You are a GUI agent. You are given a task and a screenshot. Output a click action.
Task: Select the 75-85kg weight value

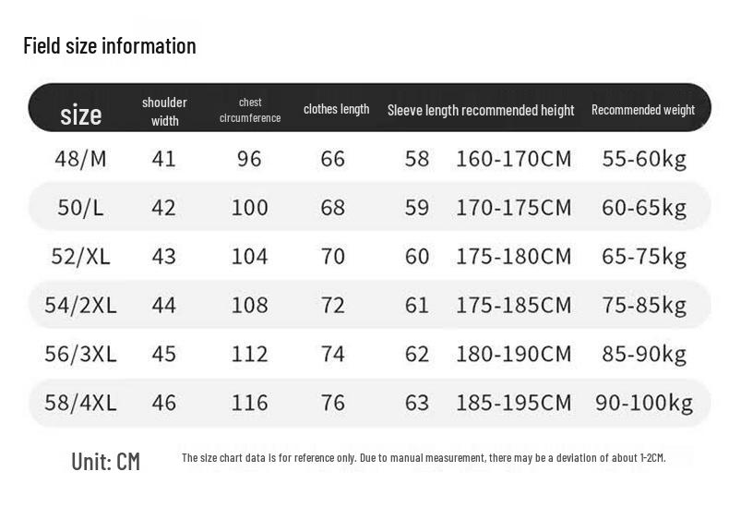coord(644,305)
